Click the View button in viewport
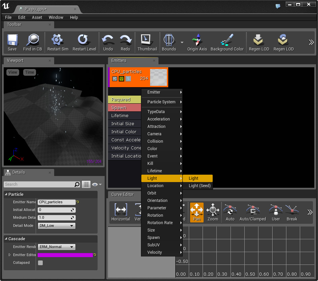The width and height of the screenshot is (318, 281). coord(13,72)
